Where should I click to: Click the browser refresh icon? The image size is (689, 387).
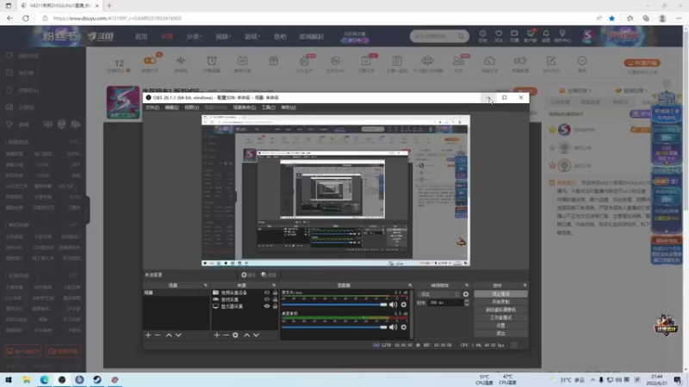26,18
